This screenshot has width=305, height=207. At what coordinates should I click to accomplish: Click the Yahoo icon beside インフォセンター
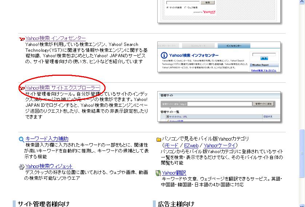22,39
